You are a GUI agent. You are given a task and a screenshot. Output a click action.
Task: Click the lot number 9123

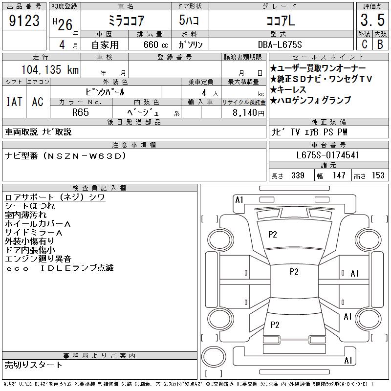click(x=24, y=21)
